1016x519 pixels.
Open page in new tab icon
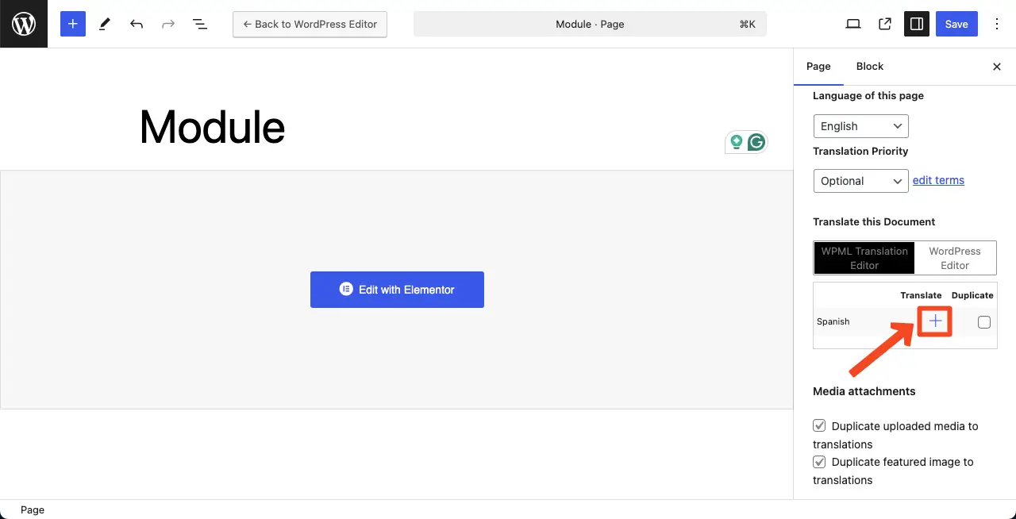click(x=885, y=24)
